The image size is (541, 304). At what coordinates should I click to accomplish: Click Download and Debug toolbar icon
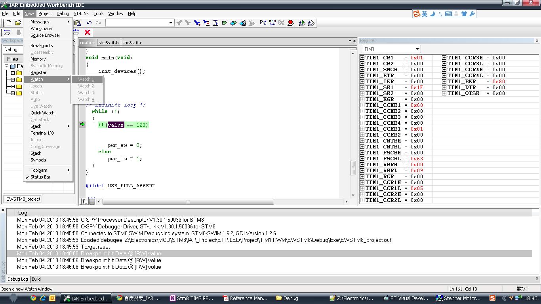(302, 23)
